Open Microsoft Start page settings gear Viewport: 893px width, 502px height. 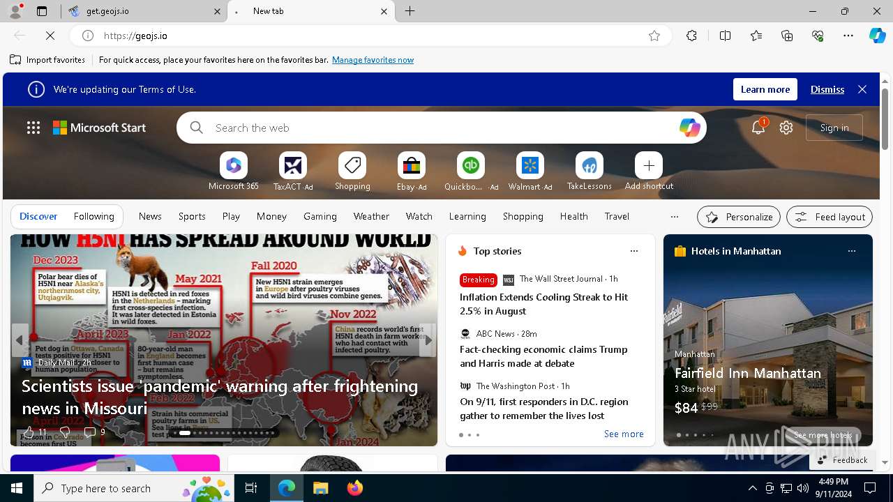coord(786,128)
